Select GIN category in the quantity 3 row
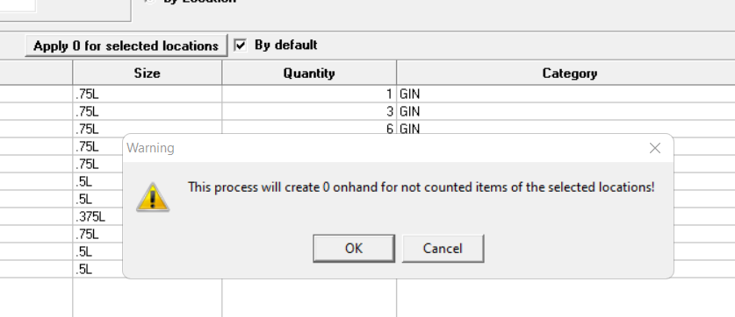 566,111
